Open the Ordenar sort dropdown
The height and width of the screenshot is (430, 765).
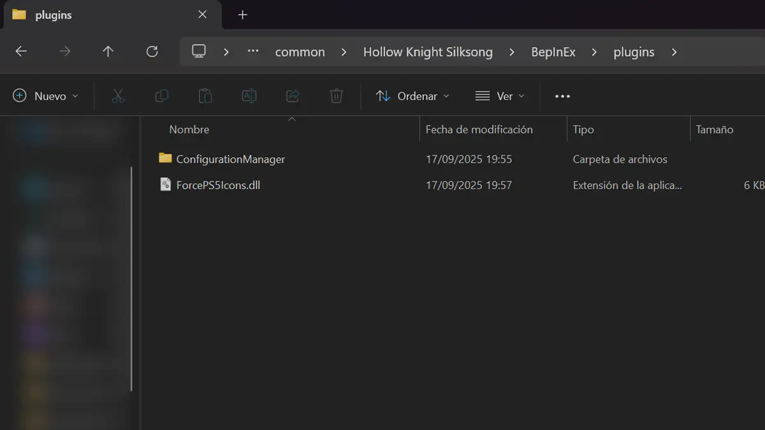412,96
